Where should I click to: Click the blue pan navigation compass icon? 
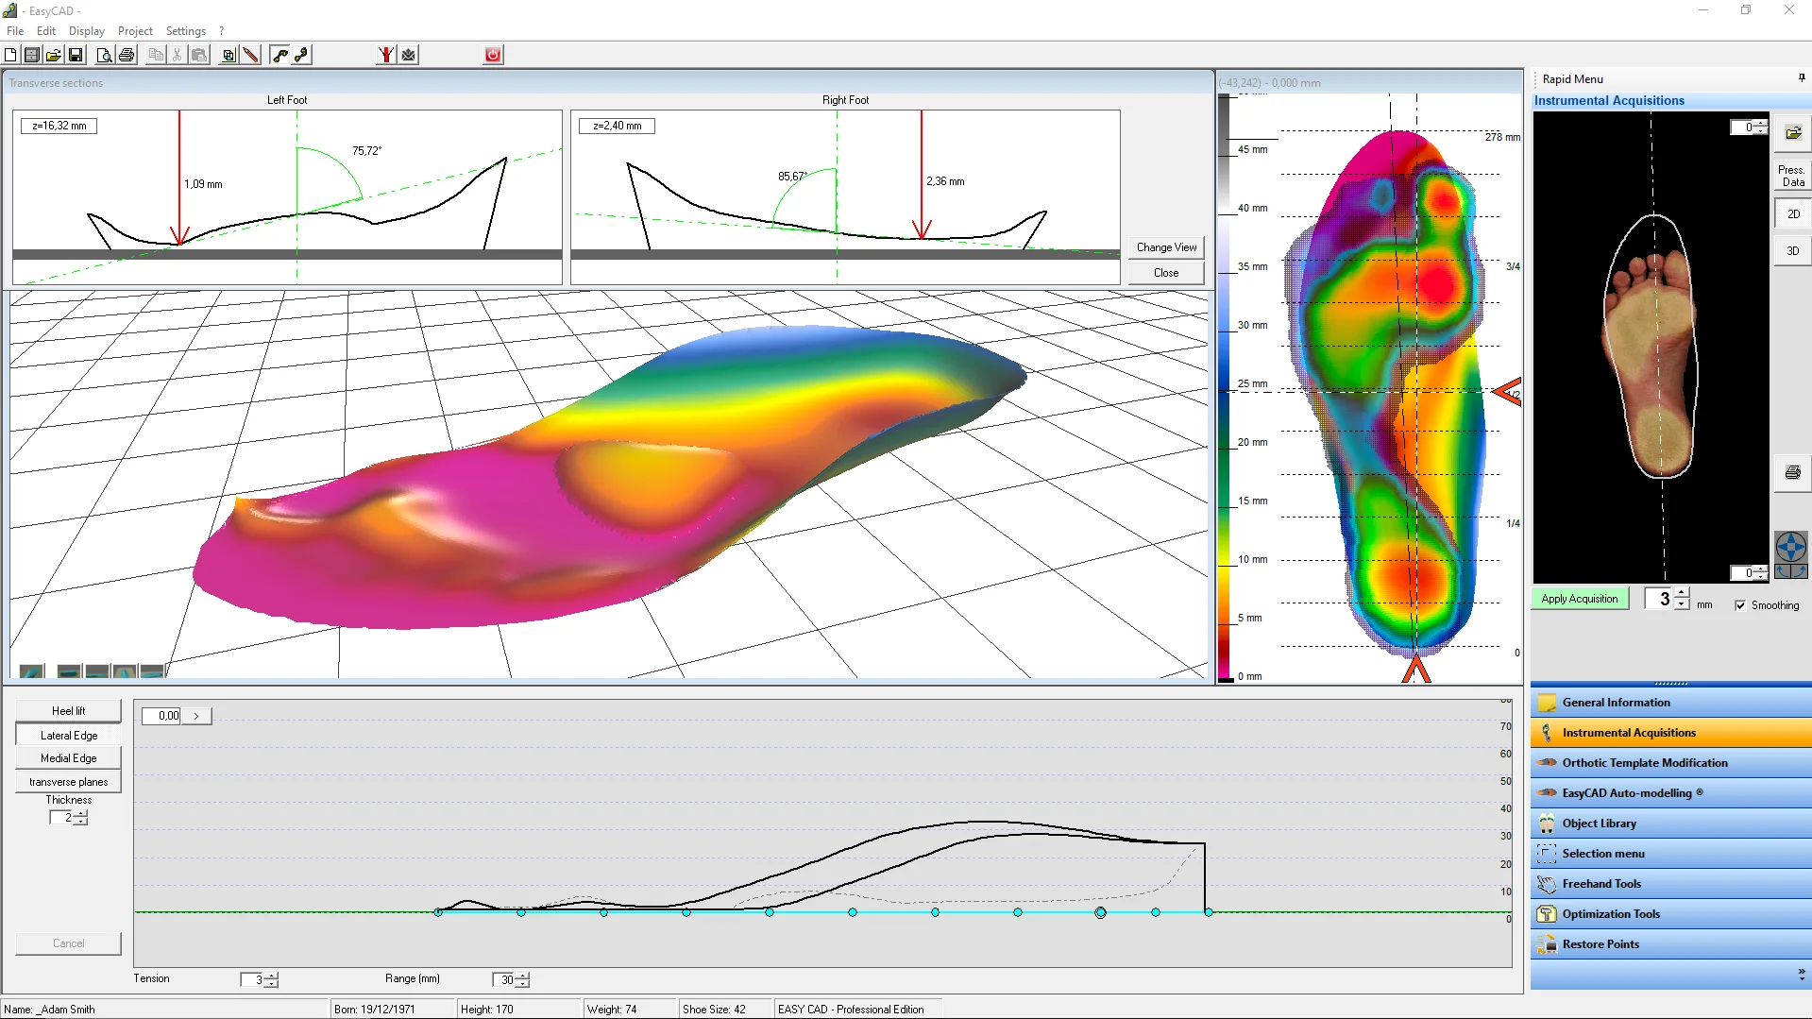(x=1791, y=547)
